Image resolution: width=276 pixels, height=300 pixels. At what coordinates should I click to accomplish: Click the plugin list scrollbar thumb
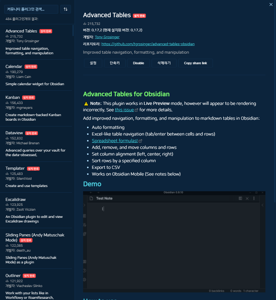tap(73, 30)
